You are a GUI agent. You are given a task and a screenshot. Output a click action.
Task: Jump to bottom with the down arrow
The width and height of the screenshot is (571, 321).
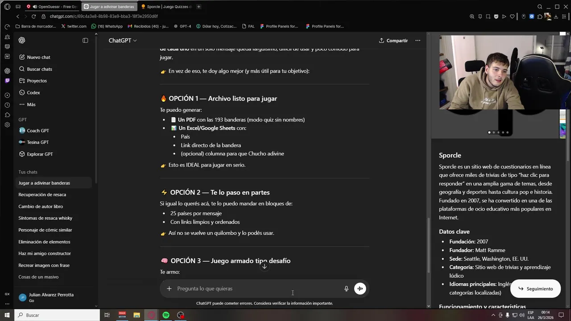(x=264, y=267)
